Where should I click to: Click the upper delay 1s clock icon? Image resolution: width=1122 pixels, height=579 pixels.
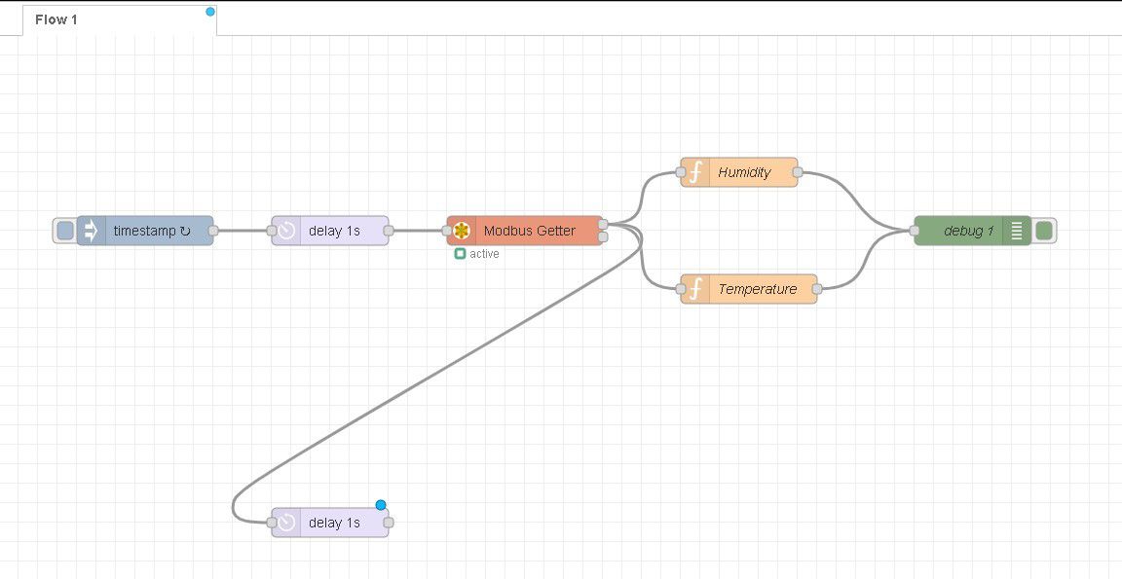286,231
